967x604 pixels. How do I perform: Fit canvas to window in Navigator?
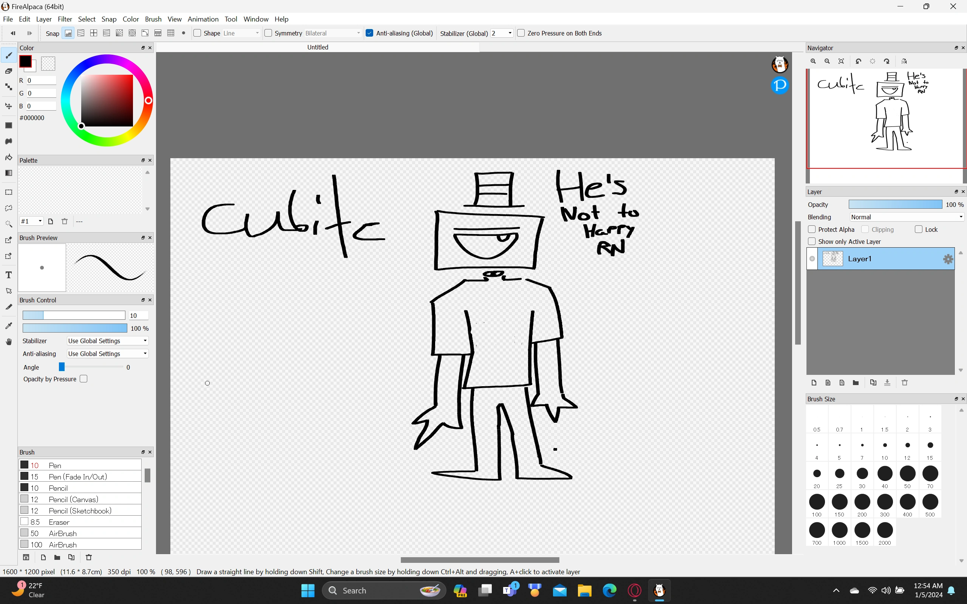841,61
